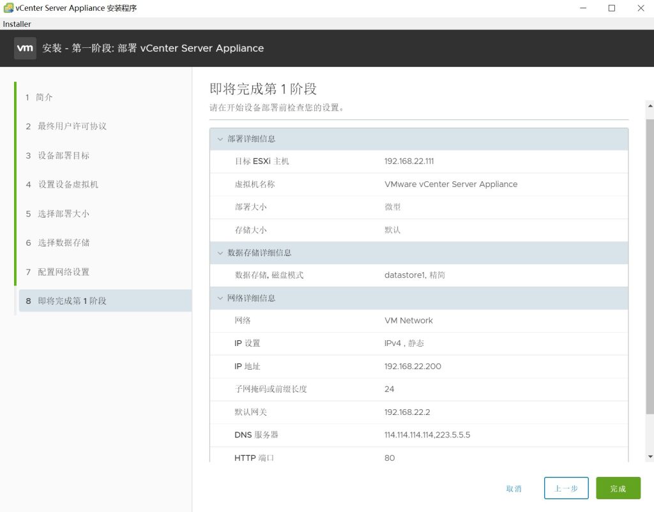Click the ESXi host value 192.168.22.111
The height and width of the screenshot is (512, 654).
[x=409, y=162]
